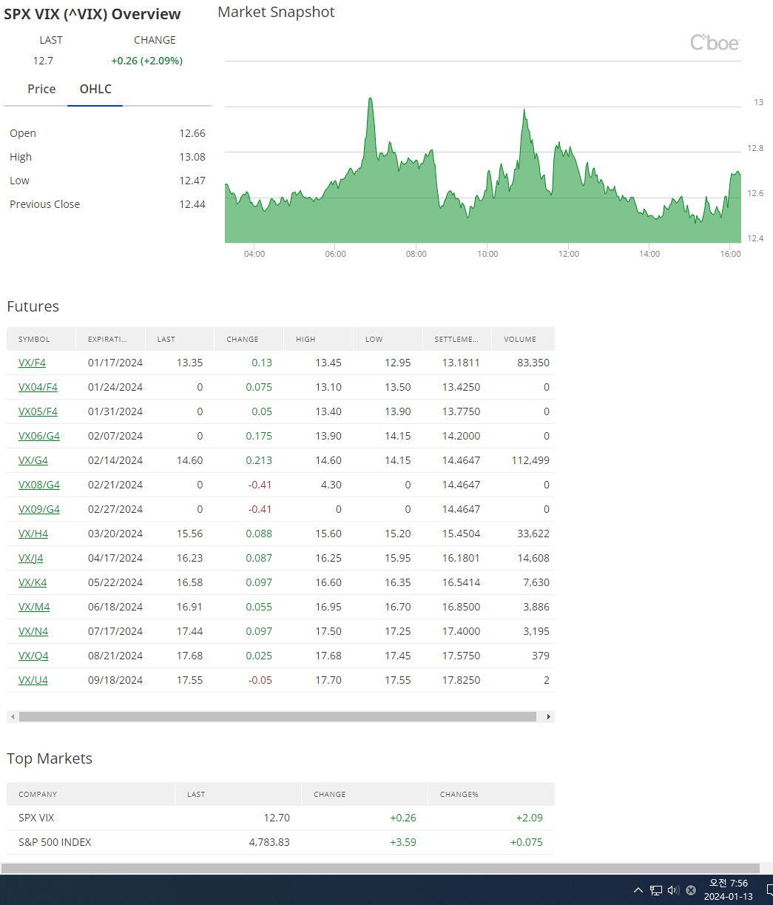Click futures table scrollbar right arrow
The height and width of the screenshot is (905, 773).
click(549, 716)
